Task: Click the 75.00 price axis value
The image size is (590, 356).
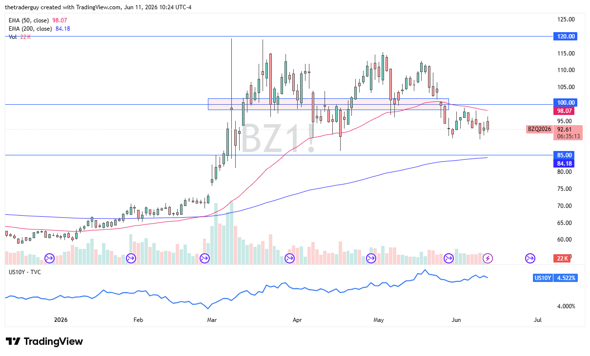Action: point(566,189)
